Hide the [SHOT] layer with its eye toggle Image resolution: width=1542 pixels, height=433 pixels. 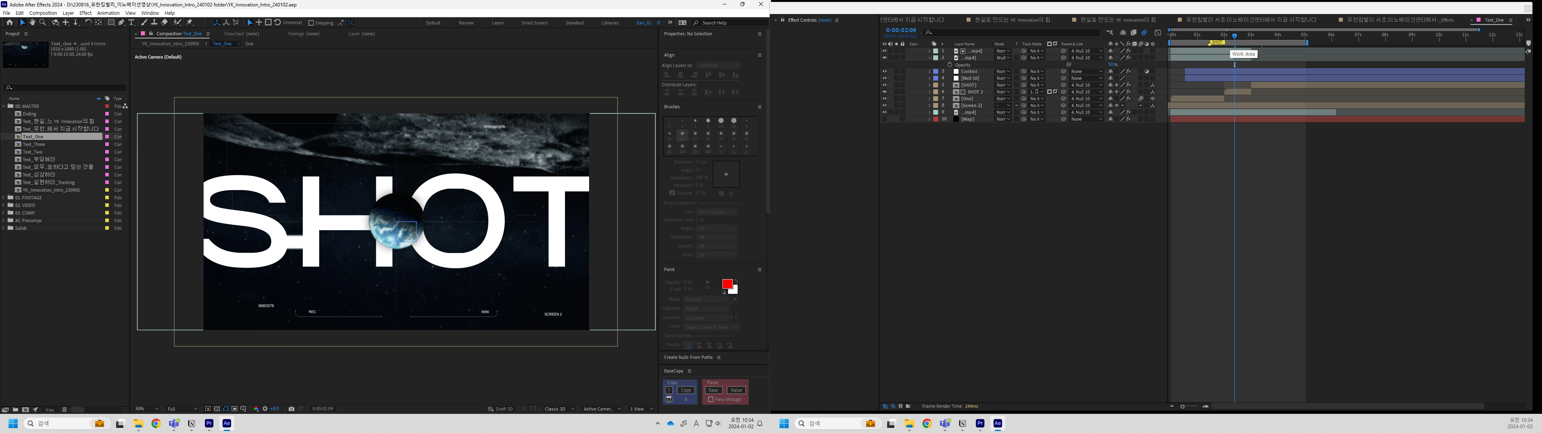[x=885, y=85]
